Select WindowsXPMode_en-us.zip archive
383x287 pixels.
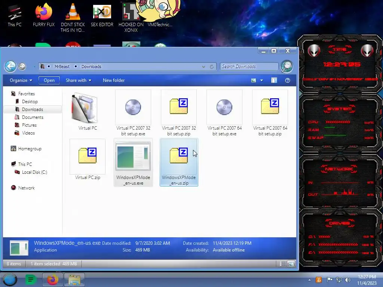[179, 162]
